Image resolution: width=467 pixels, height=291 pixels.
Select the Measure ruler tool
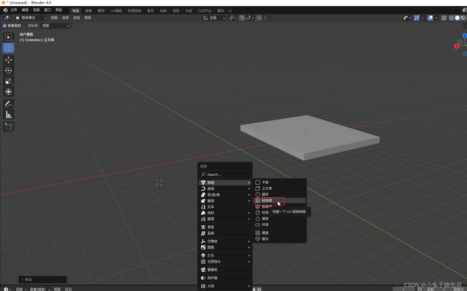point(8,114)
